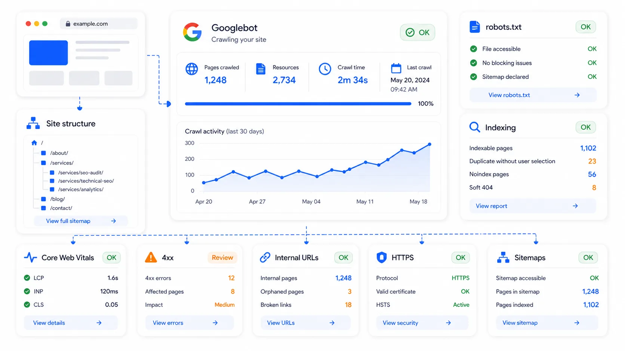Click the Core Web Vitals pulse icon
Screen dimensions: 625x351
click(x=30, y=257)
